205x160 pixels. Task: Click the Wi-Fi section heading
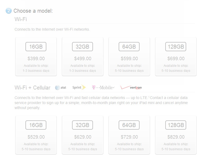click(21, 19)
